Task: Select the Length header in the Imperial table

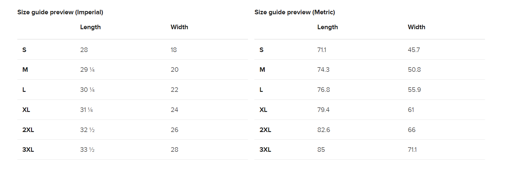Action: click(x=90, y=27)
